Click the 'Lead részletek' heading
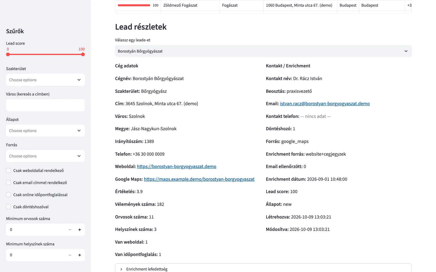 [141, 27]
